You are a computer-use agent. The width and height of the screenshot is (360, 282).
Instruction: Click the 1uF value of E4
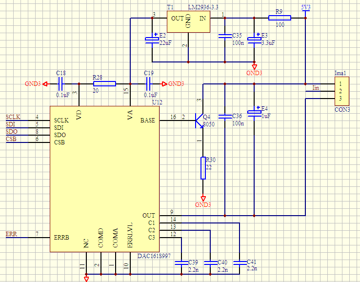(266, 116)
